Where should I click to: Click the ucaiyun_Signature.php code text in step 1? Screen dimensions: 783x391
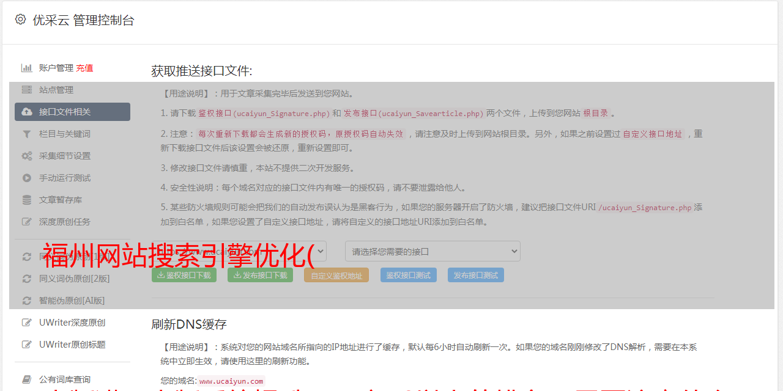[x=282, y=114]
